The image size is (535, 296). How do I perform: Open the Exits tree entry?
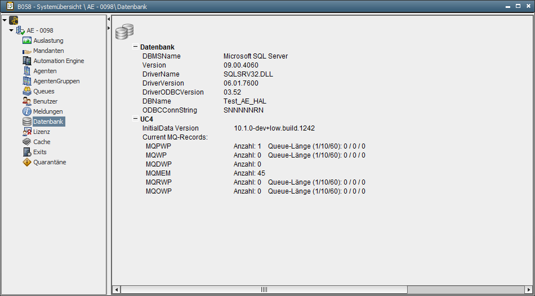point(39,152)
